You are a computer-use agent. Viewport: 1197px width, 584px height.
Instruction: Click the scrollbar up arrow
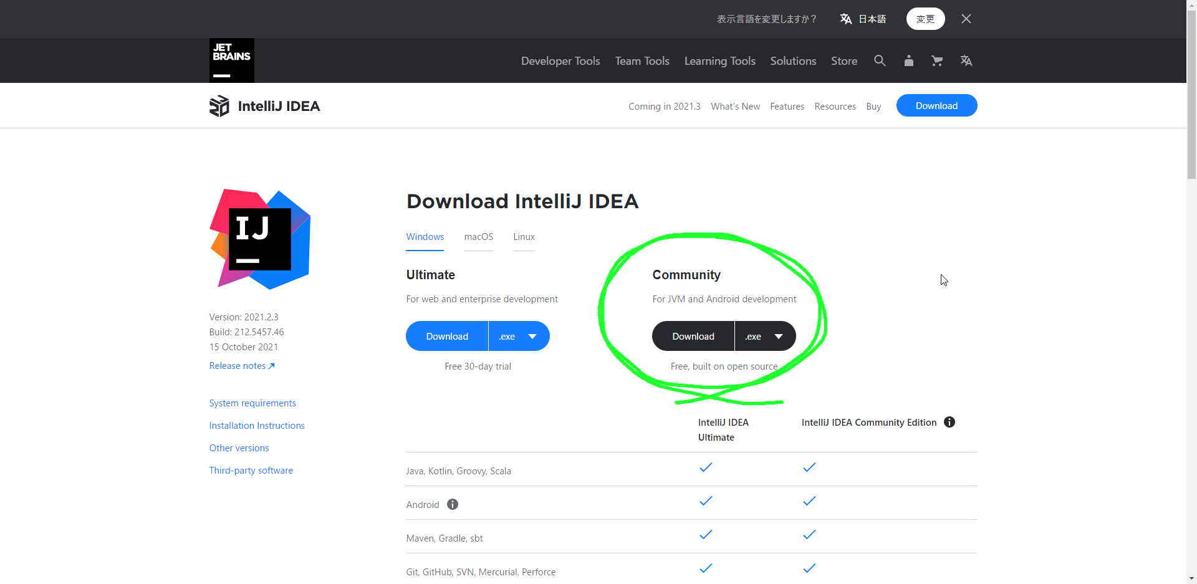point(1191,4)
